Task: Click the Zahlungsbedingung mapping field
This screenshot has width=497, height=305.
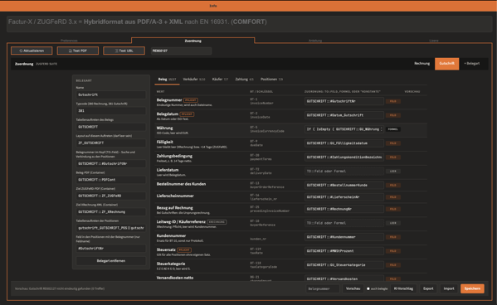Action: pyautogui.click(x=344, y=157)
